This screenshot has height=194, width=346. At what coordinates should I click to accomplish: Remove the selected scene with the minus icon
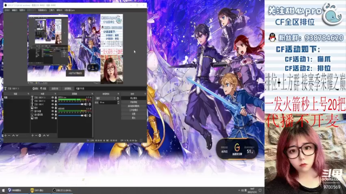9,135
